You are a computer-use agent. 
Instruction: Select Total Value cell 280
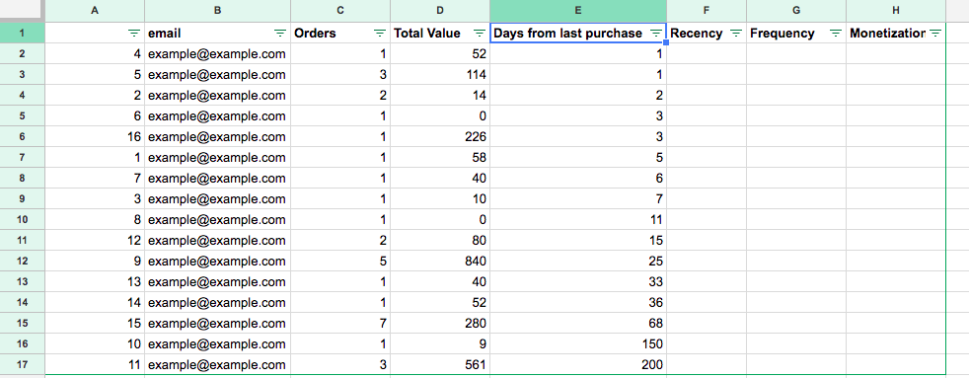pyautogui.click(x=440, y=323)
